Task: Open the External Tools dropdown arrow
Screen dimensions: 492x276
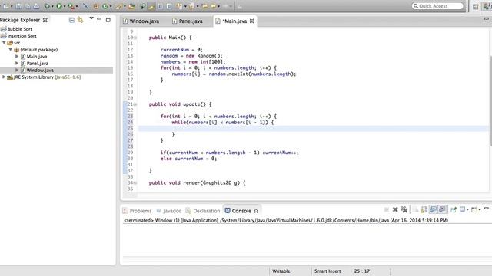Action: point(77,6)
